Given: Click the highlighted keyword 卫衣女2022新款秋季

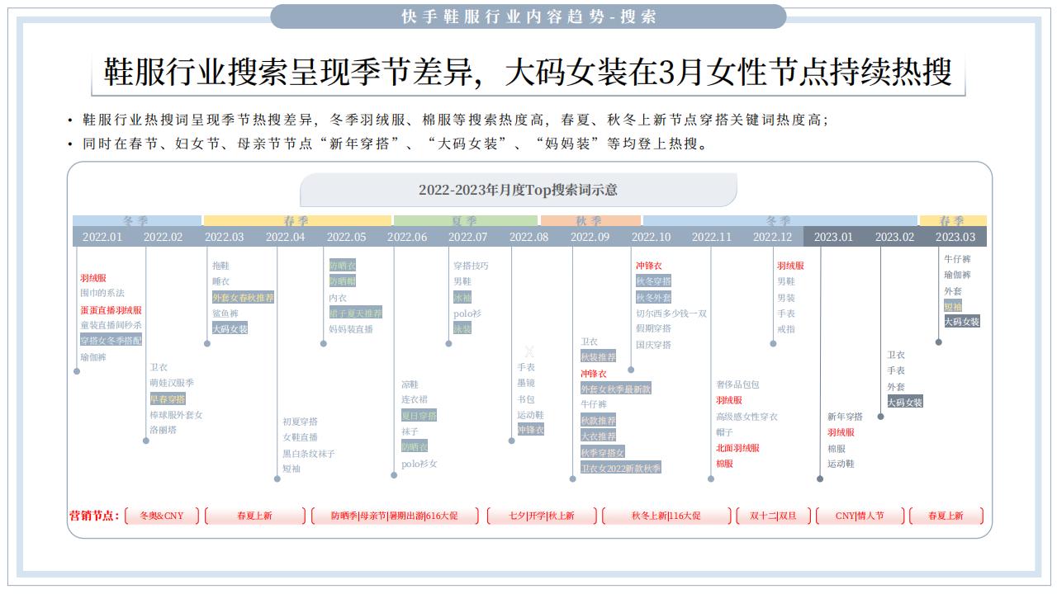Looking at the screenshot, I should [x=621, y=468].
